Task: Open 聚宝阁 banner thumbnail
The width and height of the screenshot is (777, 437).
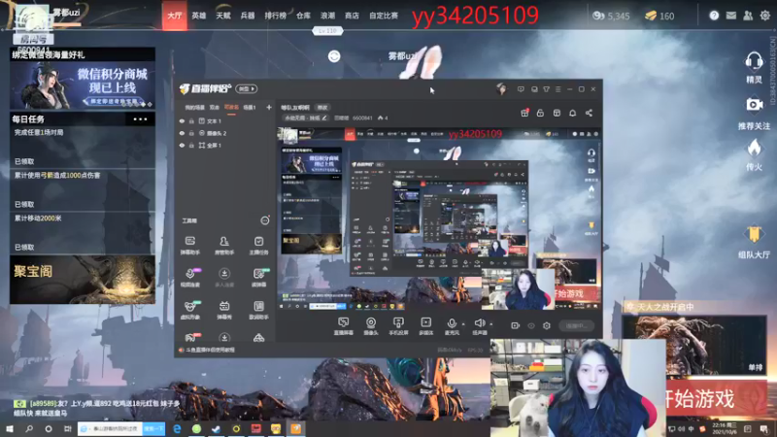Action: (x=83, y=280)
